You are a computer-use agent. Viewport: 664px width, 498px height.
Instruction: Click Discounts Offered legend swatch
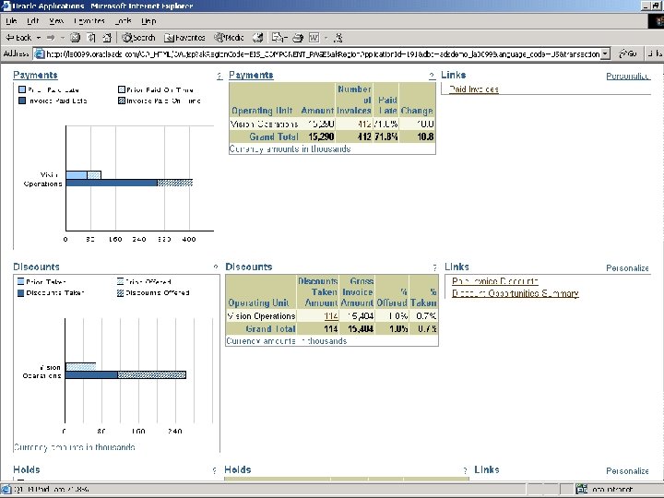click(x=120, y=292)
